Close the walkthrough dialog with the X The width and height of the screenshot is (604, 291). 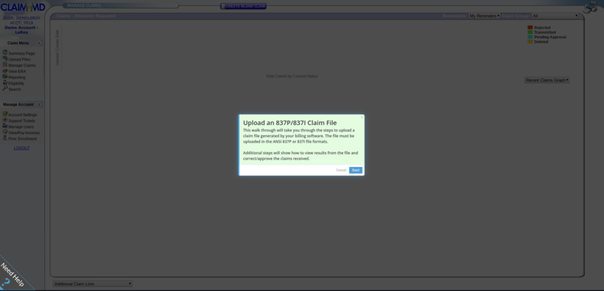361,118
